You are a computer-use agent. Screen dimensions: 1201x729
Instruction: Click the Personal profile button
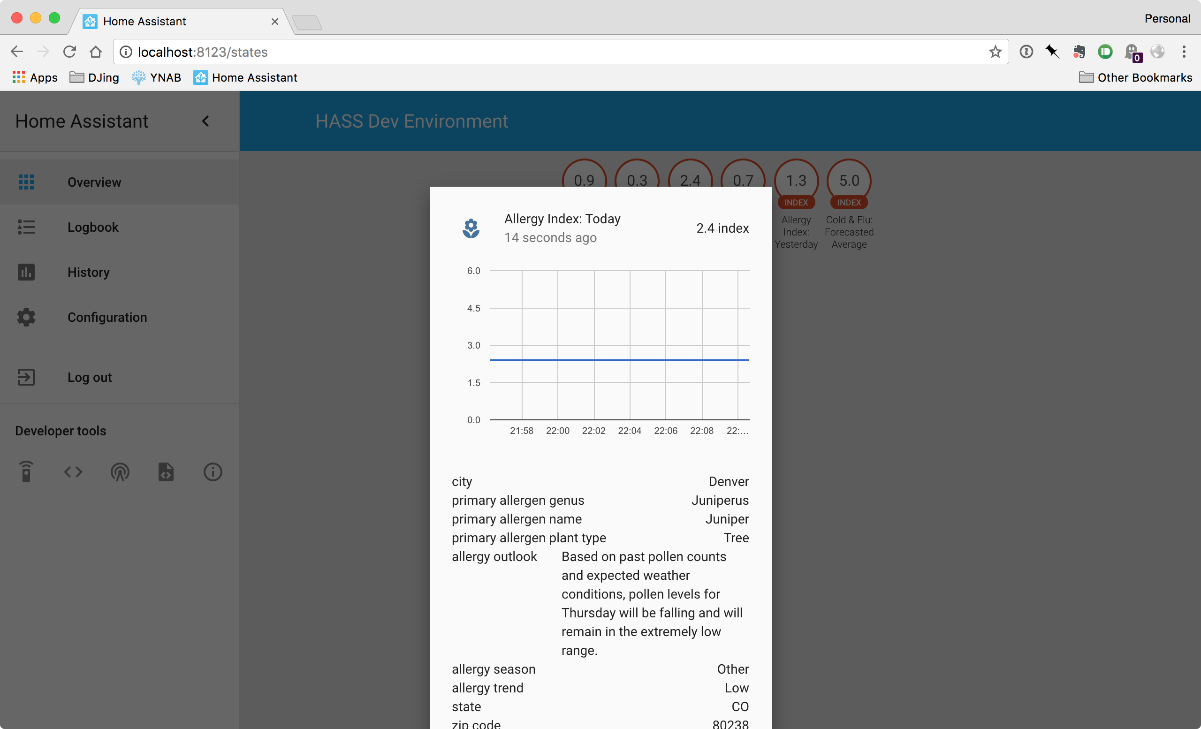tap(1167, 18)
